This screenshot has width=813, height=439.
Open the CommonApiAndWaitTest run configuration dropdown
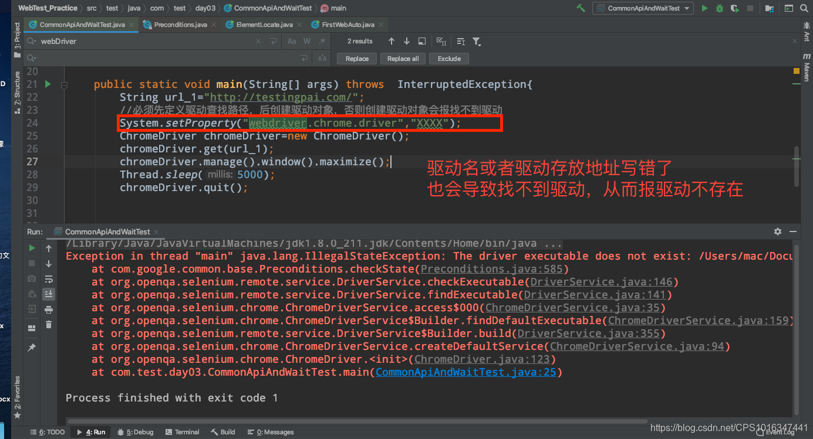(643, 8)
